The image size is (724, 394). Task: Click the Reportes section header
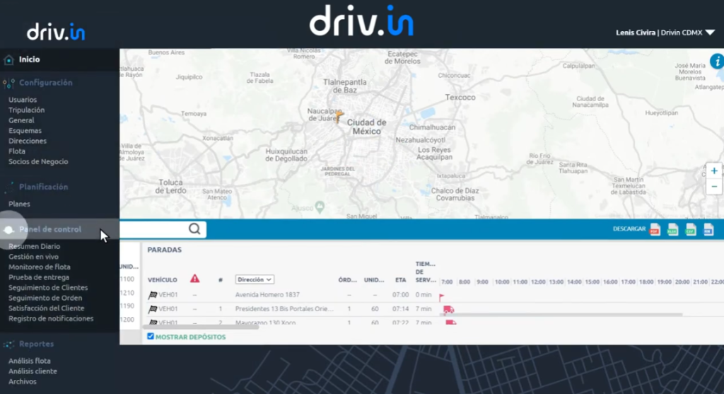click(x=37, y=344)
